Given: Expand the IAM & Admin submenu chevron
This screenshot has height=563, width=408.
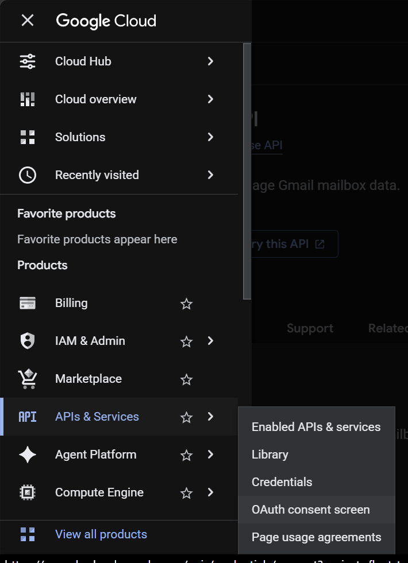Looking at the screenshot, I should tap(211, 341).
